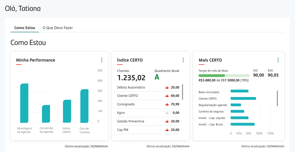Image resolution: width=295 pixels, height=152 pixels.
Task: Click quadrant letter A indicator
Action: click(157, 77)
